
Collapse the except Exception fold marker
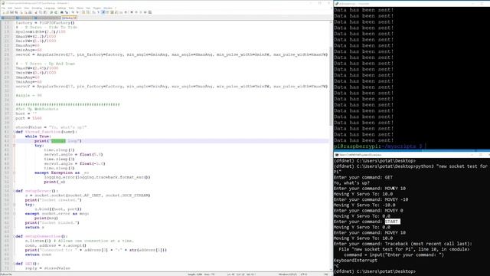pyautogui.click(x=14, y=172)
